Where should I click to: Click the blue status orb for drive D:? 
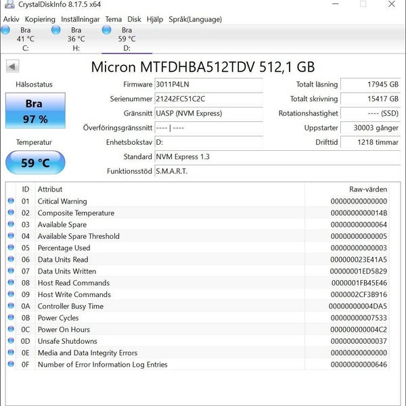click(106, 30)
